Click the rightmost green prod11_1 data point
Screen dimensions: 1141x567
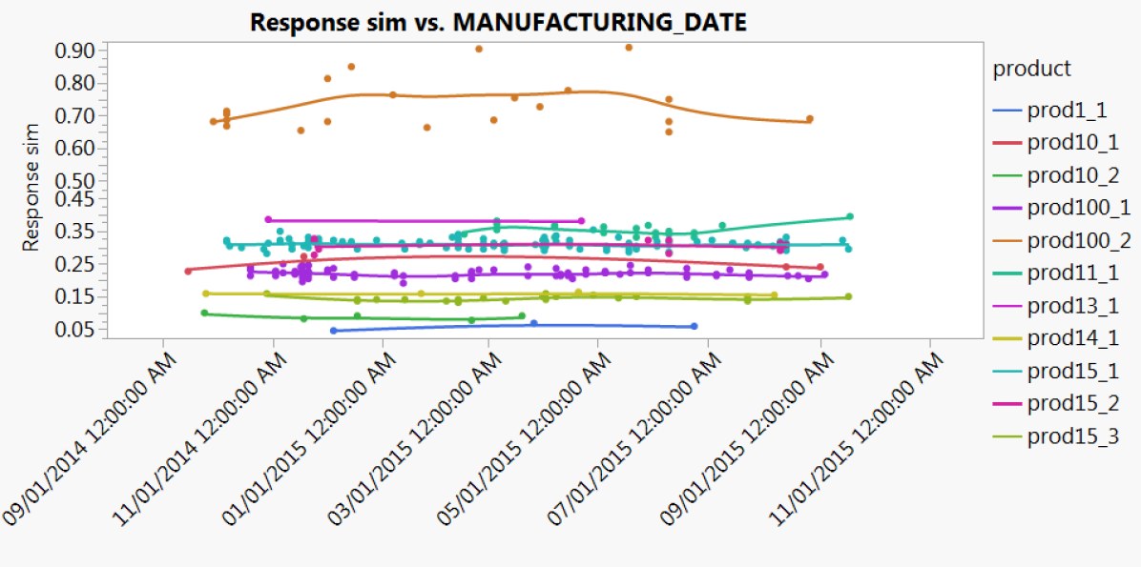click(x=849, y=216)
